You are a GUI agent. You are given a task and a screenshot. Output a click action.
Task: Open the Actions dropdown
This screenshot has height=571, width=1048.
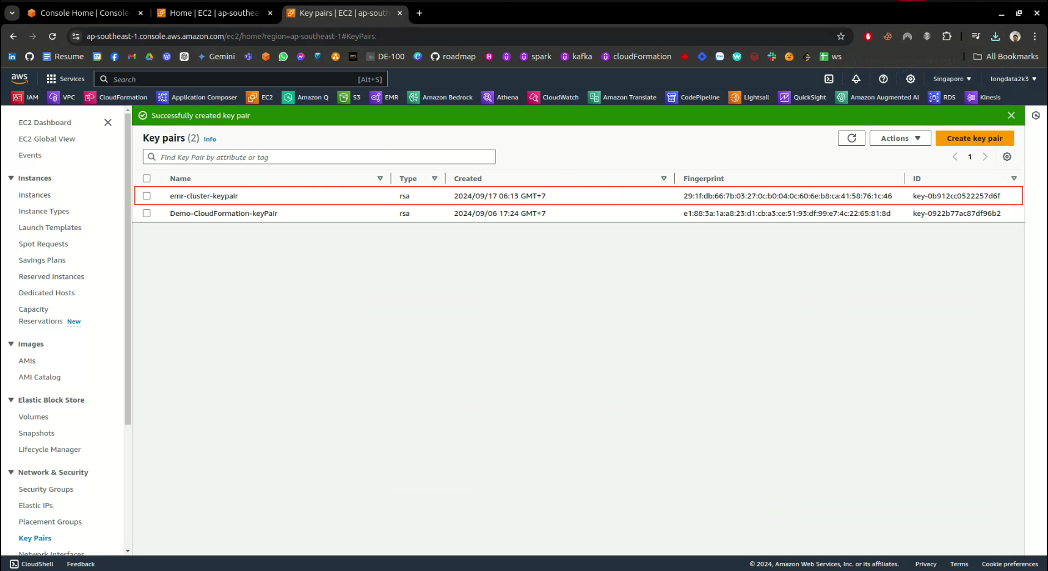click(x=900, y=138)
